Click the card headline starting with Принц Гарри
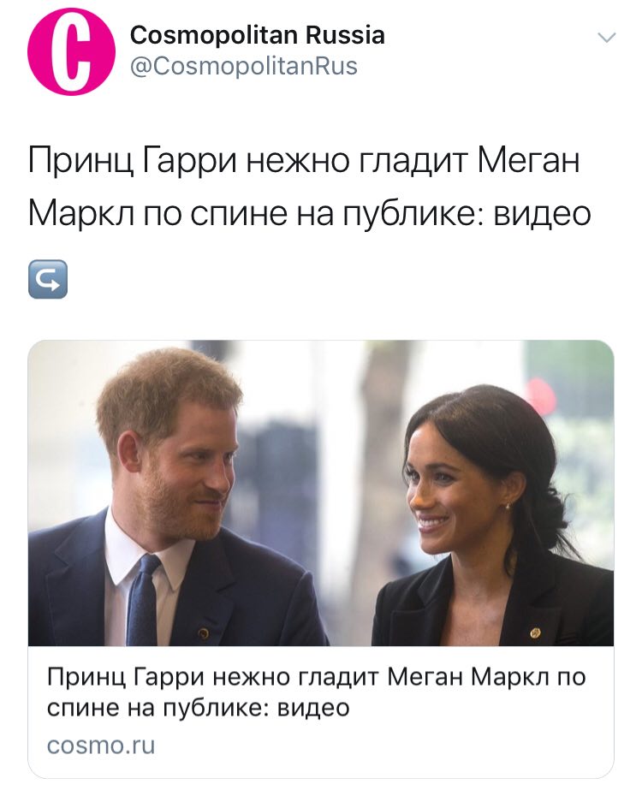This screenshot has width=642, height=796. pos(316,692)
